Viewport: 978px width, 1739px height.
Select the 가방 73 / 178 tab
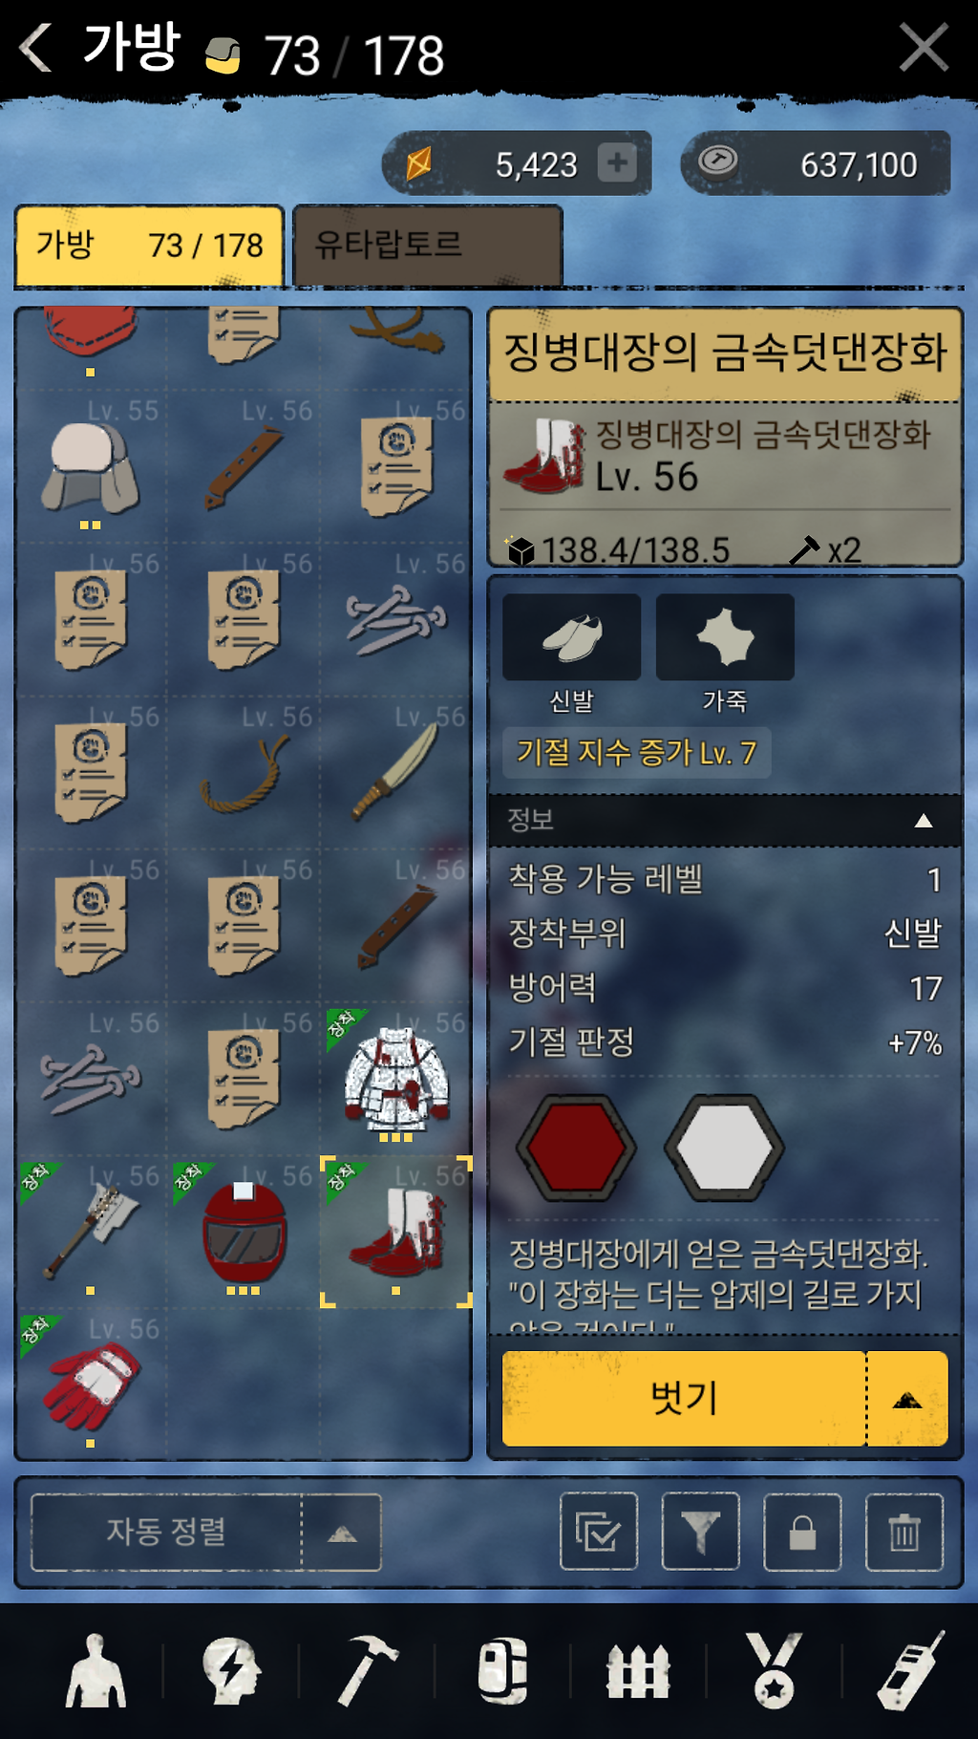pos(149,246)
